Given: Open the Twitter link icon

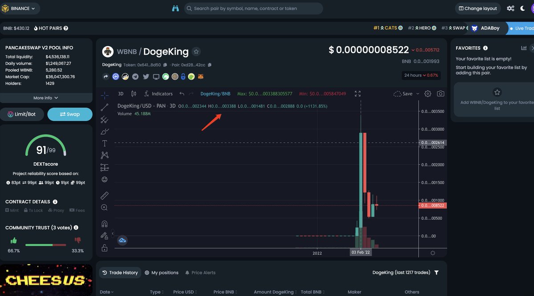Looking at the screenshot, I should click(x=146, y=76).
